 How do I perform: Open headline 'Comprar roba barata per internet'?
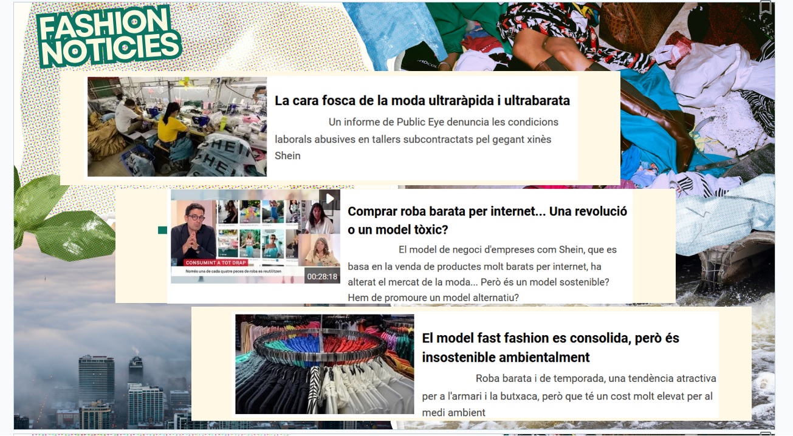pyautogui.click(x=487, y=220)
